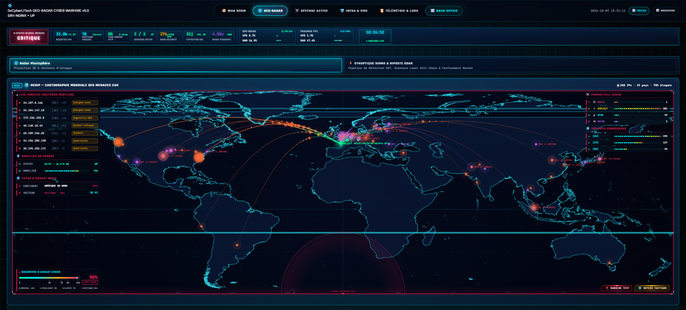This screenshot has width=686, height=310.
Task: Click the crossed-swords icon beside Phases Kill Chain
Action: point(588,95)
